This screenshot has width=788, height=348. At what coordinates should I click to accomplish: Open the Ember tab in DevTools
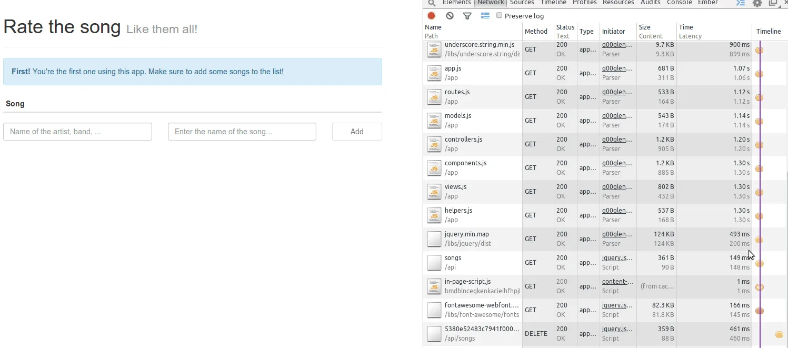pos(708,3)
